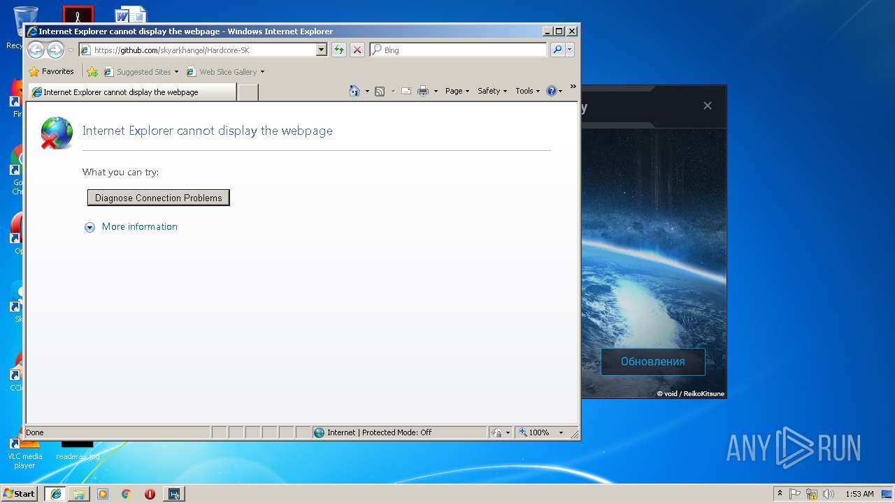Click the network tray icon

[x=812, y=494]
